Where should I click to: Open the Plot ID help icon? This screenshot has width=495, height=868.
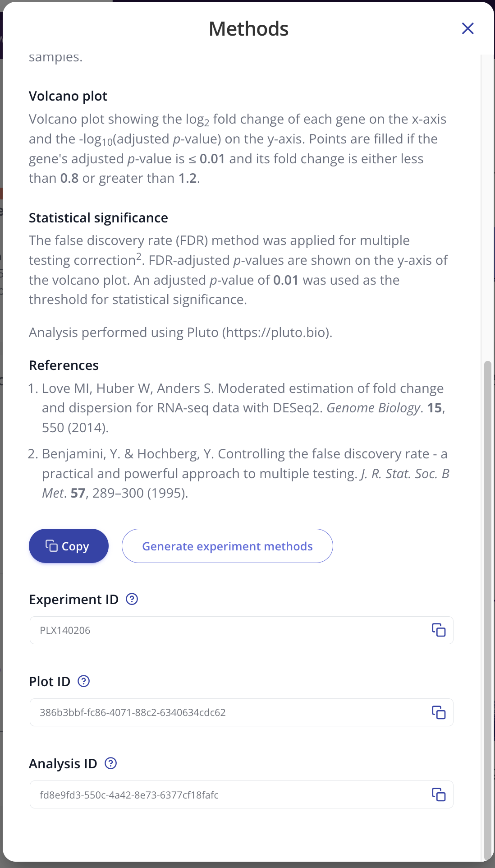coord(84,681)
